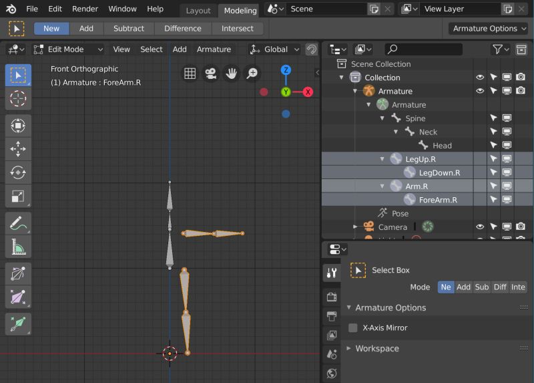This screenshot has width=534, height=383.
Task: Switch to the Layout workspace tab
Action: [x=198, y=11]
